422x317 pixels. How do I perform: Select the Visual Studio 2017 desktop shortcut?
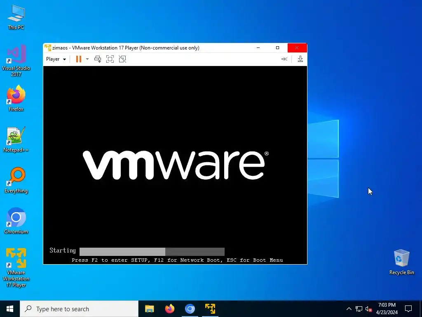[x=16, y=61]
